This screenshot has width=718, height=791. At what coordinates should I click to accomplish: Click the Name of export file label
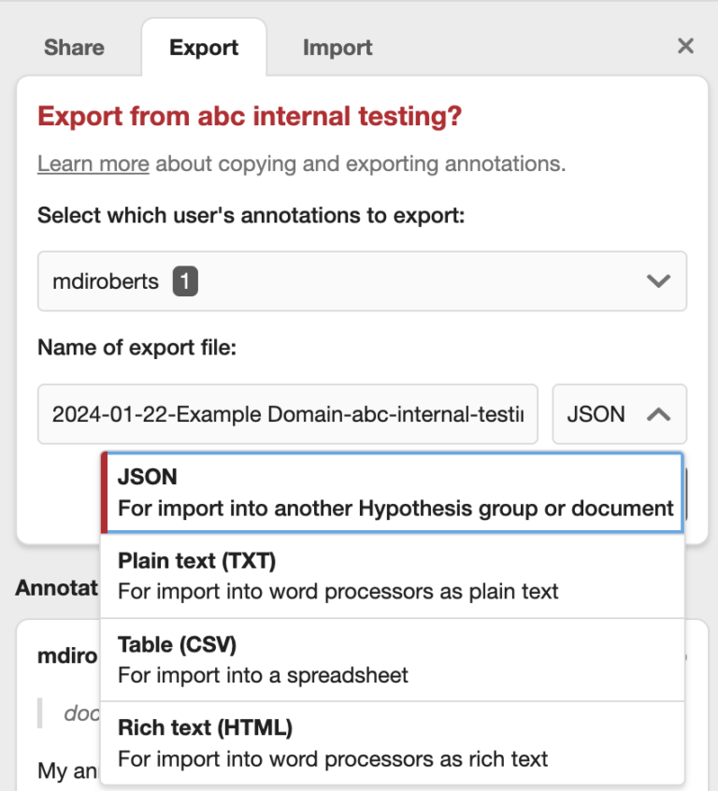coord(137,348)
